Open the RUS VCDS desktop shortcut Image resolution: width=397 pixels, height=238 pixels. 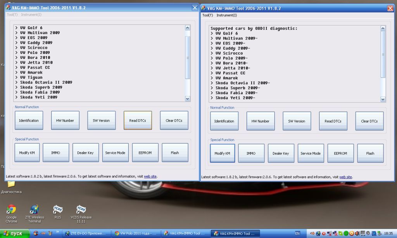pyautogui.click(x=58, y=212)
